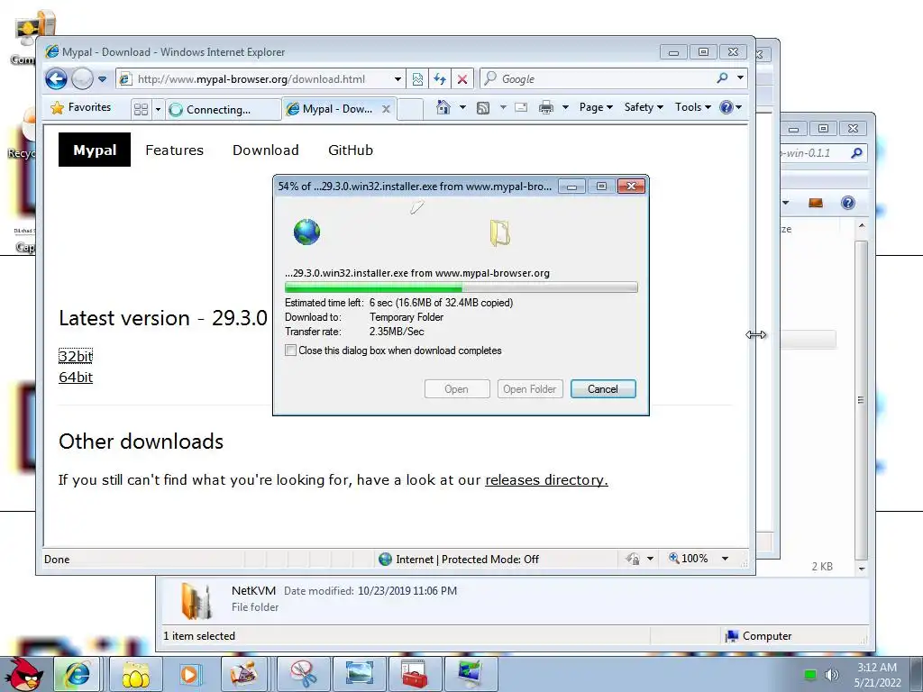This screenshot has width=923, height=692.
Task: Switch to the Connecting... tab
Action: pyautogui.click(x=223, y=109)
